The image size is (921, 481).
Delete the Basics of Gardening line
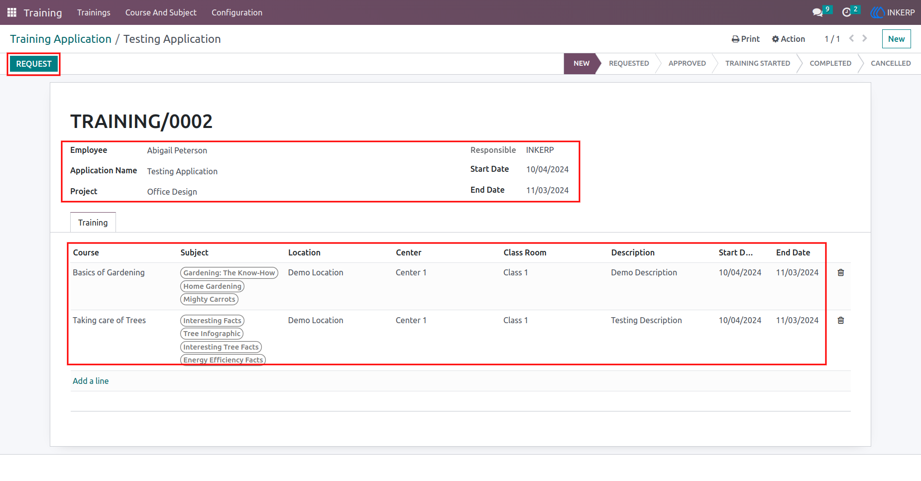click(841, 272)
